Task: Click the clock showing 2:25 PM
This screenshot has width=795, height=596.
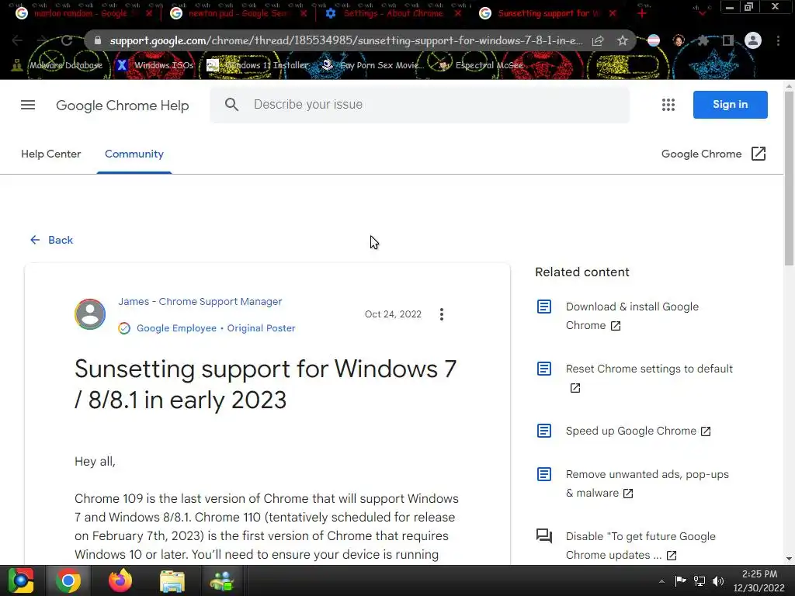Action: [759, 574]
